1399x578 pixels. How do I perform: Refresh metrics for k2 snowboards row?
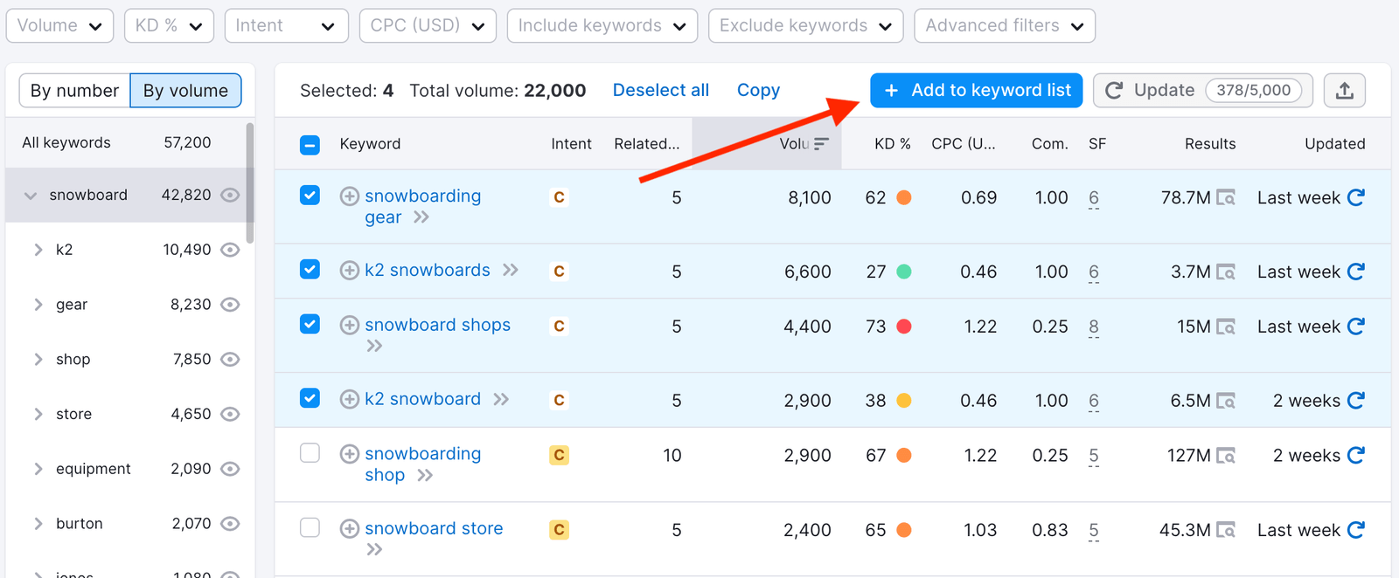(x=1356, y=272)
